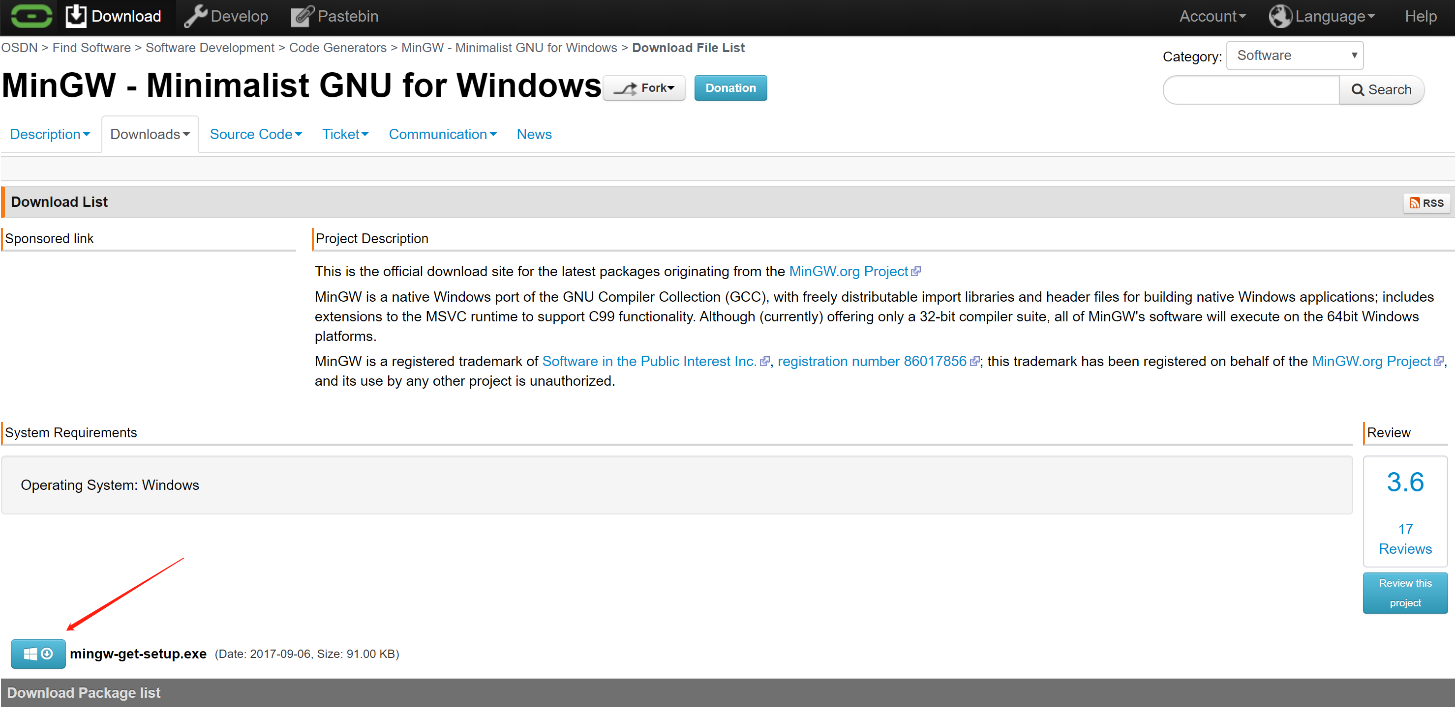Switch to the News tab
The width and height of the screenshot is (1455, 711).
tap(534, 134)
